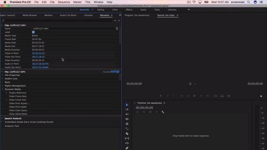Expand Video Frame Size item

tap(7, 100)
